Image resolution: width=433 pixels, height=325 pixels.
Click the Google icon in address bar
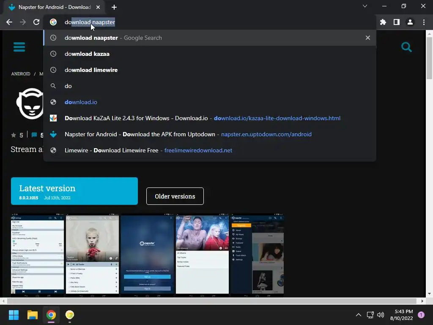pos(53,22)
